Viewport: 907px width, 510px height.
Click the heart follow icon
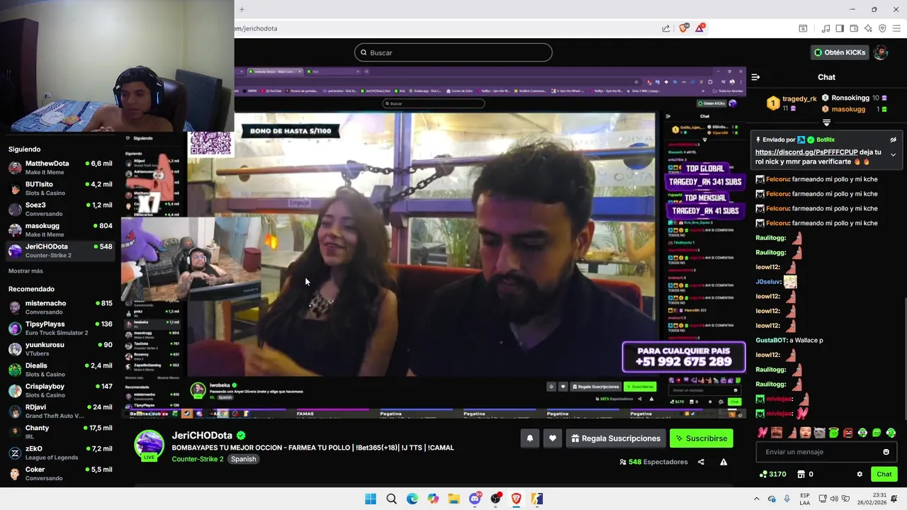(x=553, y=438)
